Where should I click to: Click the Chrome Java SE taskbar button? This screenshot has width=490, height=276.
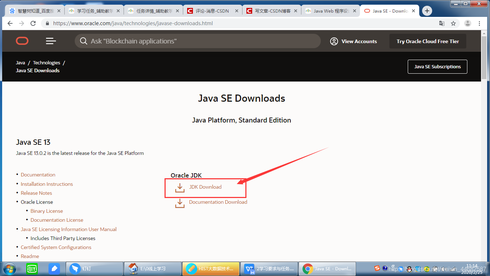coord(327,268)
